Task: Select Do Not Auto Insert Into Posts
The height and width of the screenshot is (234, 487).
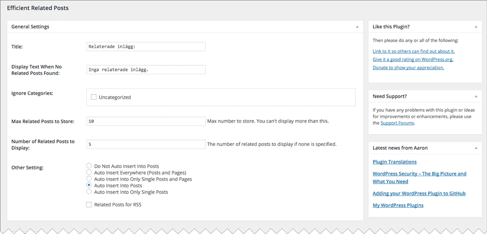Action: [x=89, y=166]
